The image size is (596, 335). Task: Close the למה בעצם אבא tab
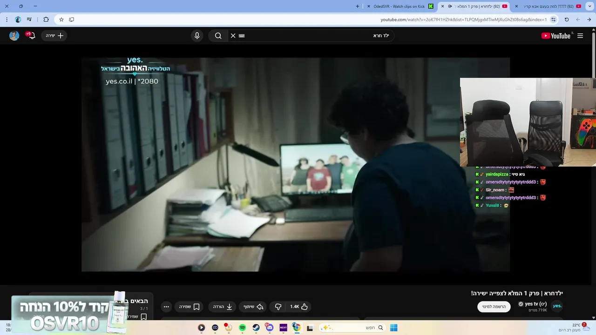(516, 6)
